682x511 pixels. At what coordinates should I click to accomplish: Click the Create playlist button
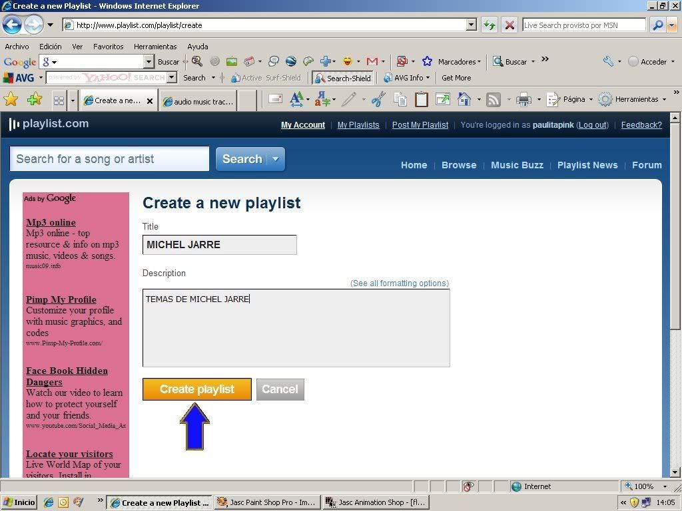196,389
